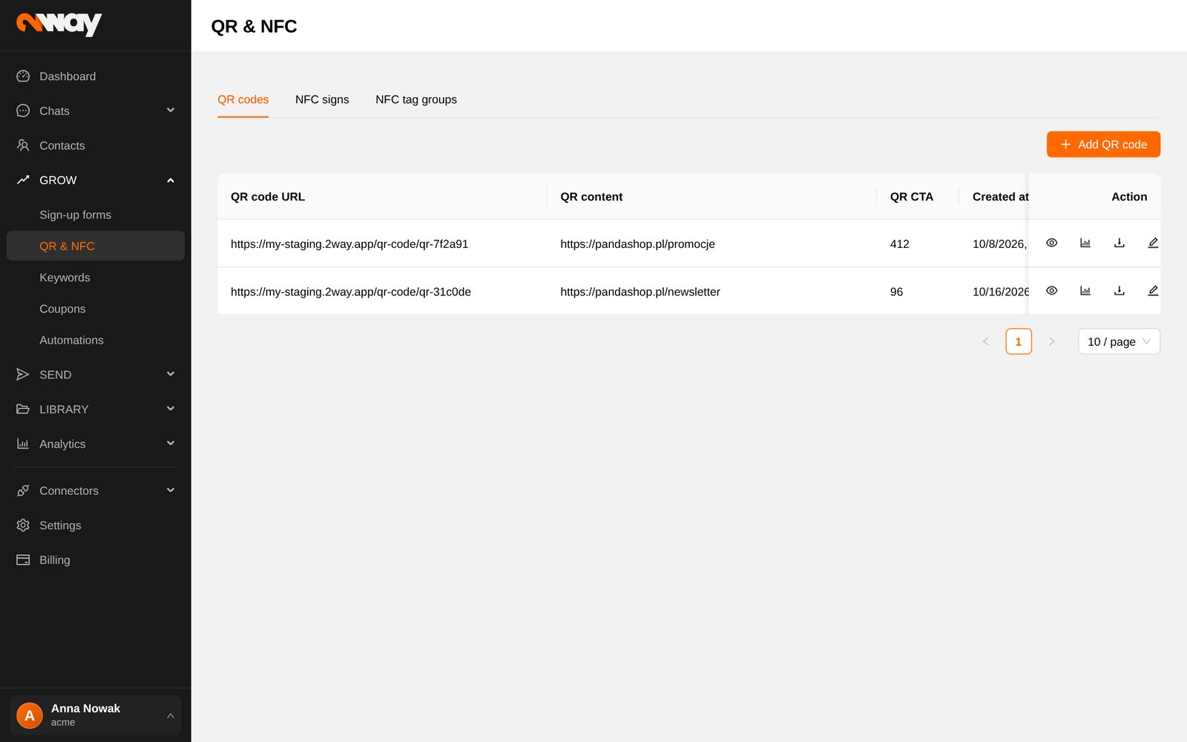This screenshot has width=1187, height=742.
Task: Go to the next page arrow
Action: [1051, 341]
